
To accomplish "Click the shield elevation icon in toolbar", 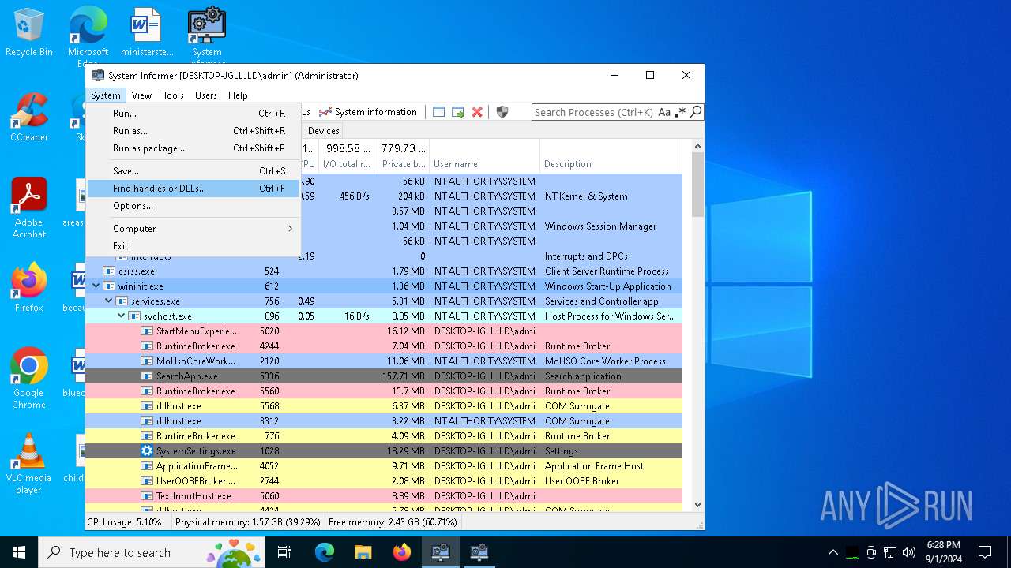I will [x=502, y=112].
